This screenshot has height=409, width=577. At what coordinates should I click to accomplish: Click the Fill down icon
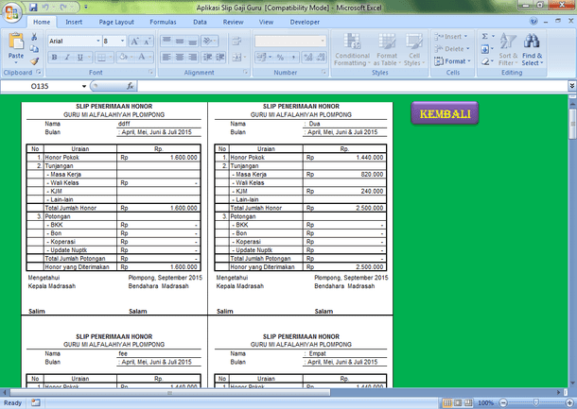pos(485,48)
